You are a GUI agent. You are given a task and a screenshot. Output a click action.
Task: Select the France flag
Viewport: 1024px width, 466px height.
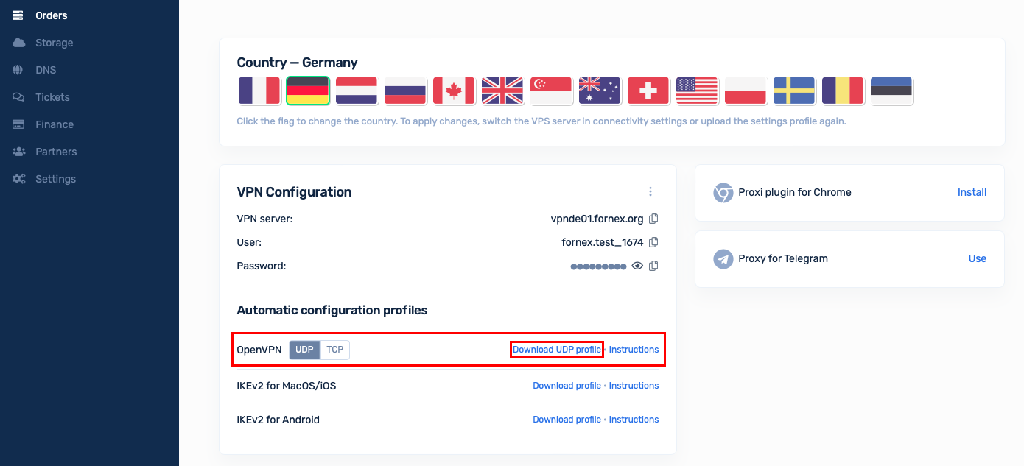(259, 91)
